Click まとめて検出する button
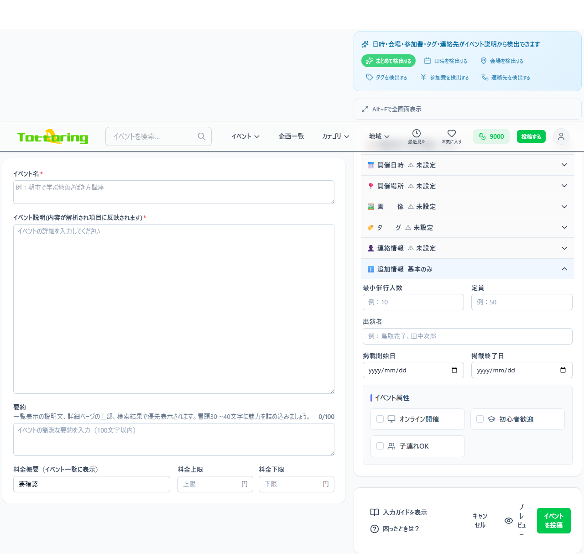This screenshot has width=584, height=554. click(x=388, y=61)
